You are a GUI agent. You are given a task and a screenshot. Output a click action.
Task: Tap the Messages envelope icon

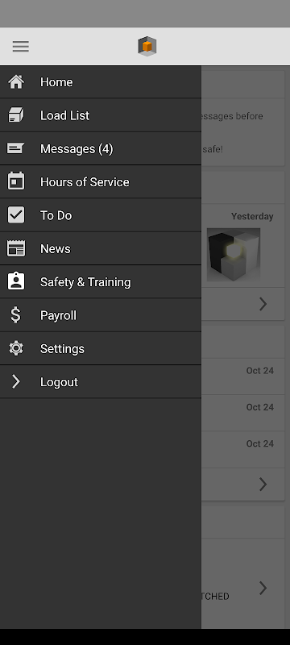click(x=16, y=148)
